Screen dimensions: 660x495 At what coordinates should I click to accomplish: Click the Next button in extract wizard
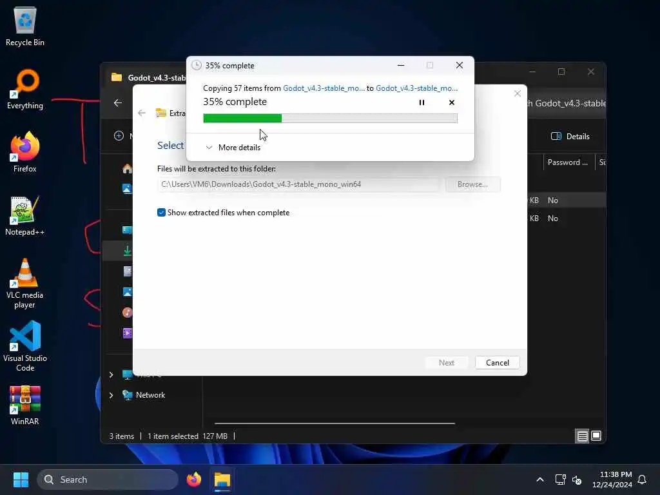[446, 362]
